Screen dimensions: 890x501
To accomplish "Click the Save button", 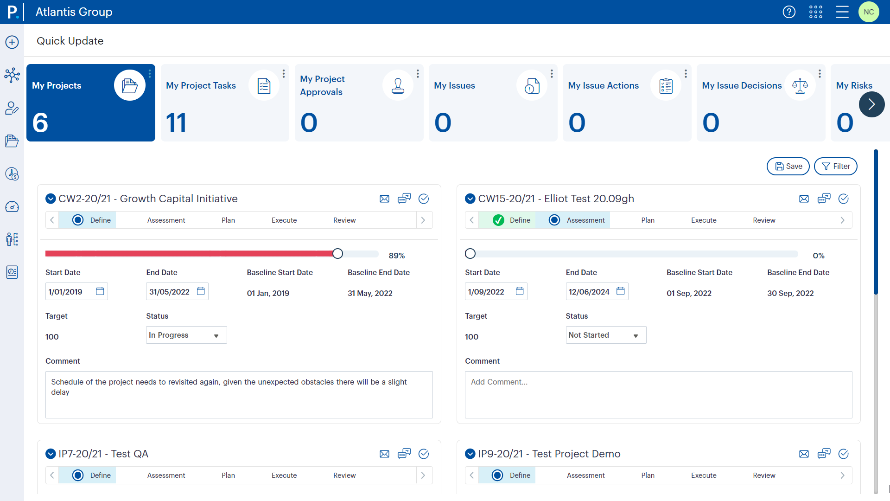I will (x=788, y=167).
